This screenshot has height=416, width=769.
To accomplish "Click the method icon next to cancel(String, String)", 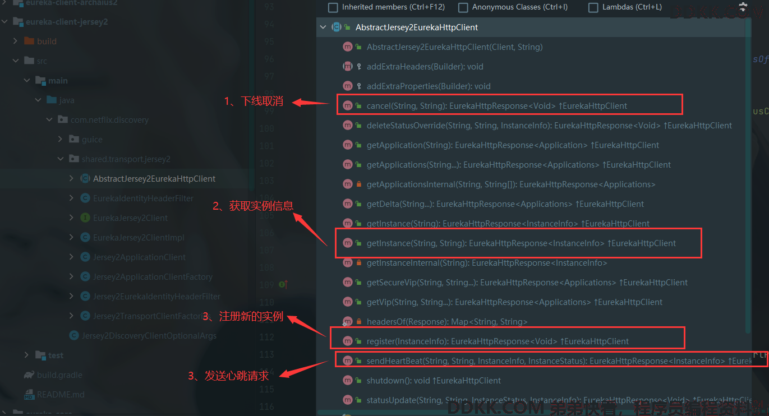I will click(x=347, y=106).
